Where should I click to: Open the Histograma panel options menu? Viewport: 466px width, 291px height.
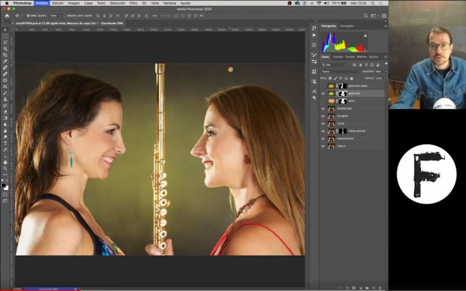pyautogui.click(x=385, y=26)
